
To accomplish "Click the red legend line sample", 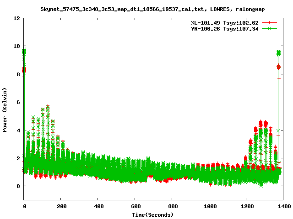I will [269, 23].
